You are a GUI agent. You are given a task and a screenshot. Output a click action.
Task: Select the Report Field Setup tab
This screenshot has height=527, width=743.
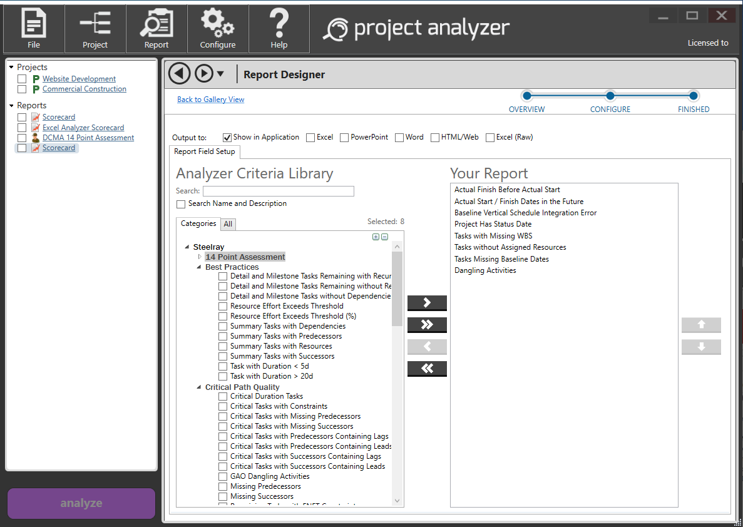205,151
